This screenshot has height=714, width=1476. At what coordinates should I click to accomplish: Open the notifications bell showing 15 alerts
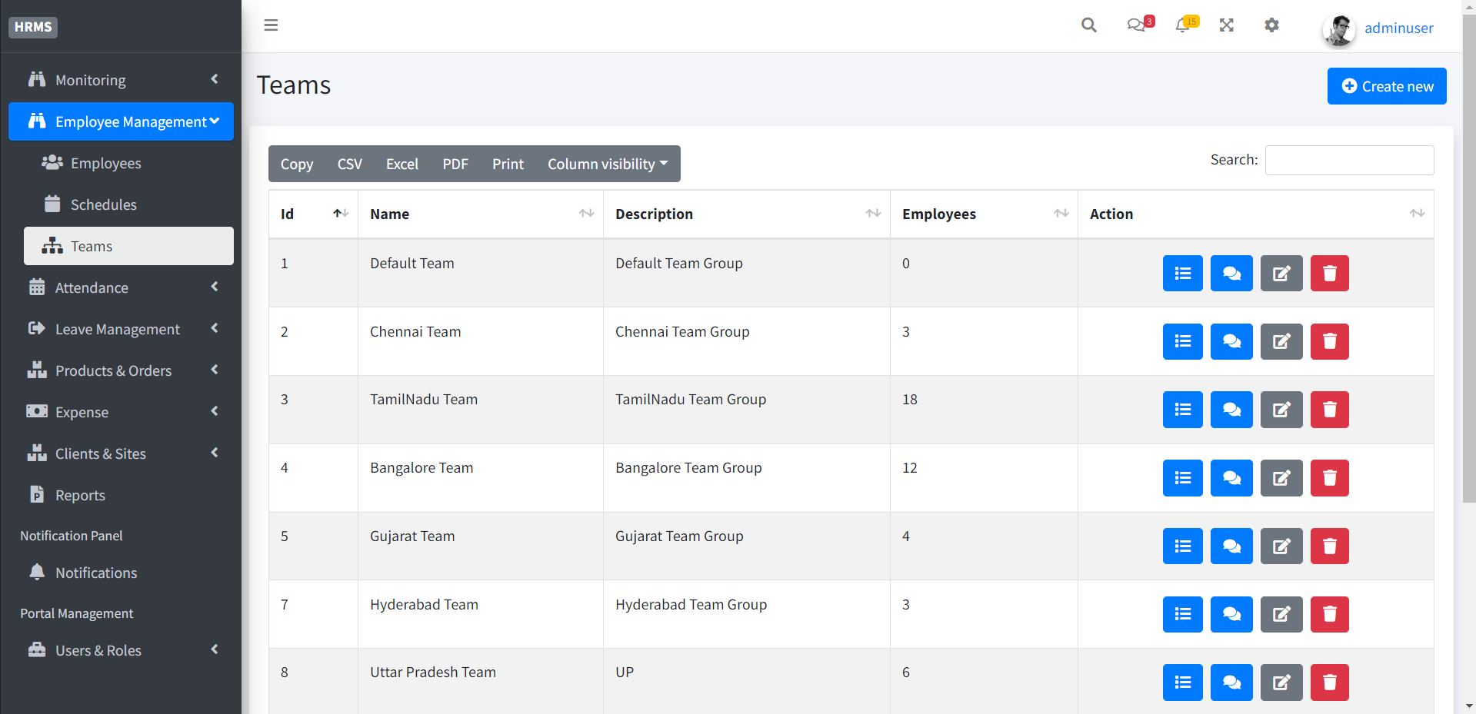[x=1183, y=25]
